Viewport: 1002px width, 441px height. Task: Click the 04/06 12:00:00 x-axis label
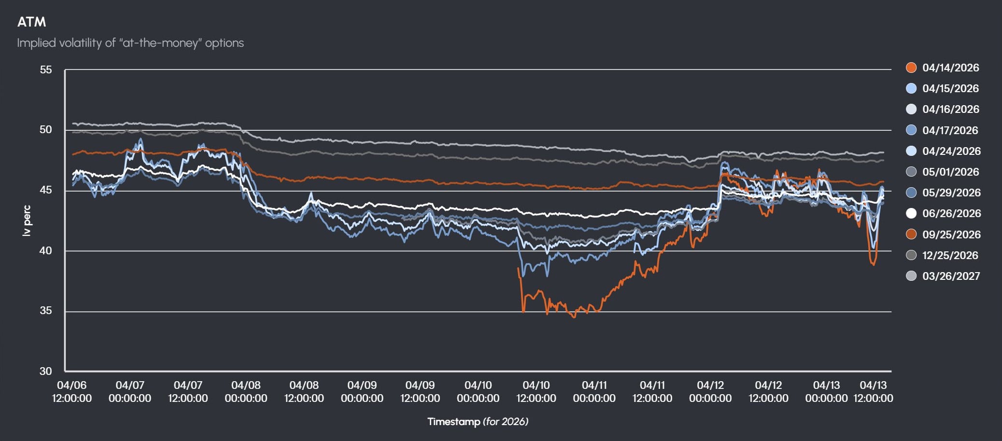click(72, 392)
